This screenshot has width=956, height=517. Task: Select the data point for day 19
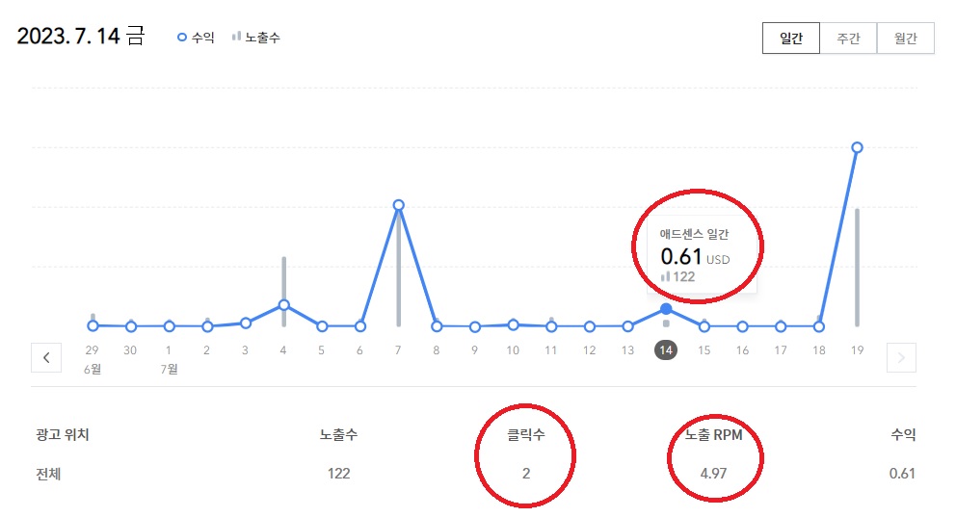point(858,147)
